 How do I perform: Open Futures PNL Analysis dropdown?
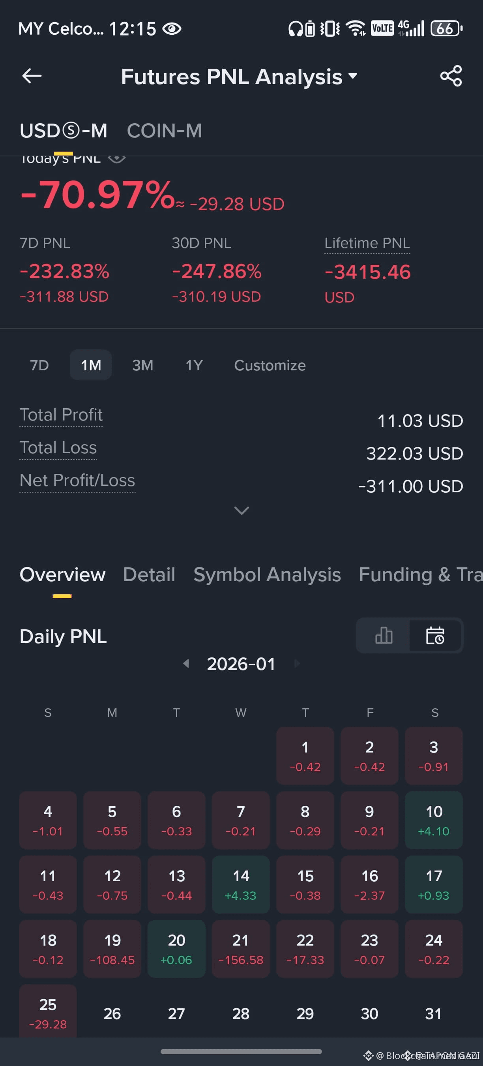(240, 77)
